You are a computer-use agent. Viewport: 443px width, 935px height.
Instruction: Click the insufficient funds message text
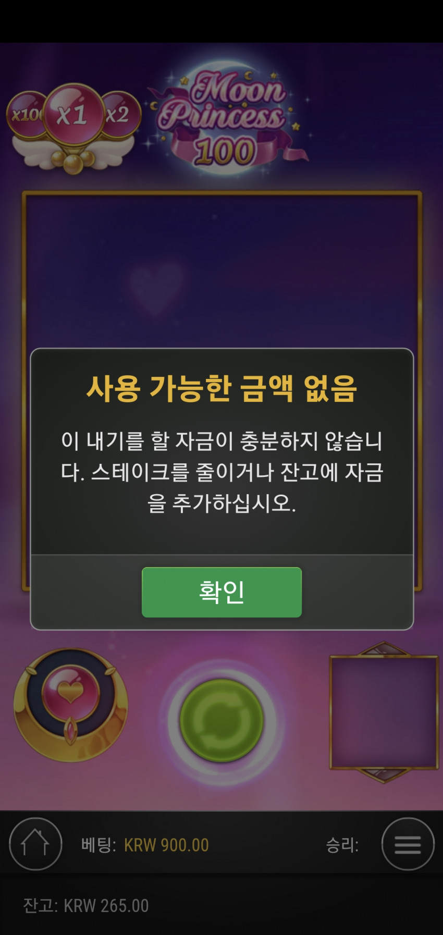(x=221, y=472)
